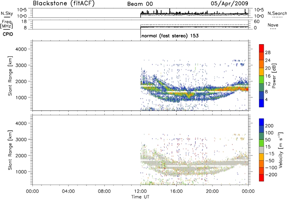Click the 'Freq. [MHz]' axis label
The width and height of the screenshot is (287, 199).
click(6, 24)
